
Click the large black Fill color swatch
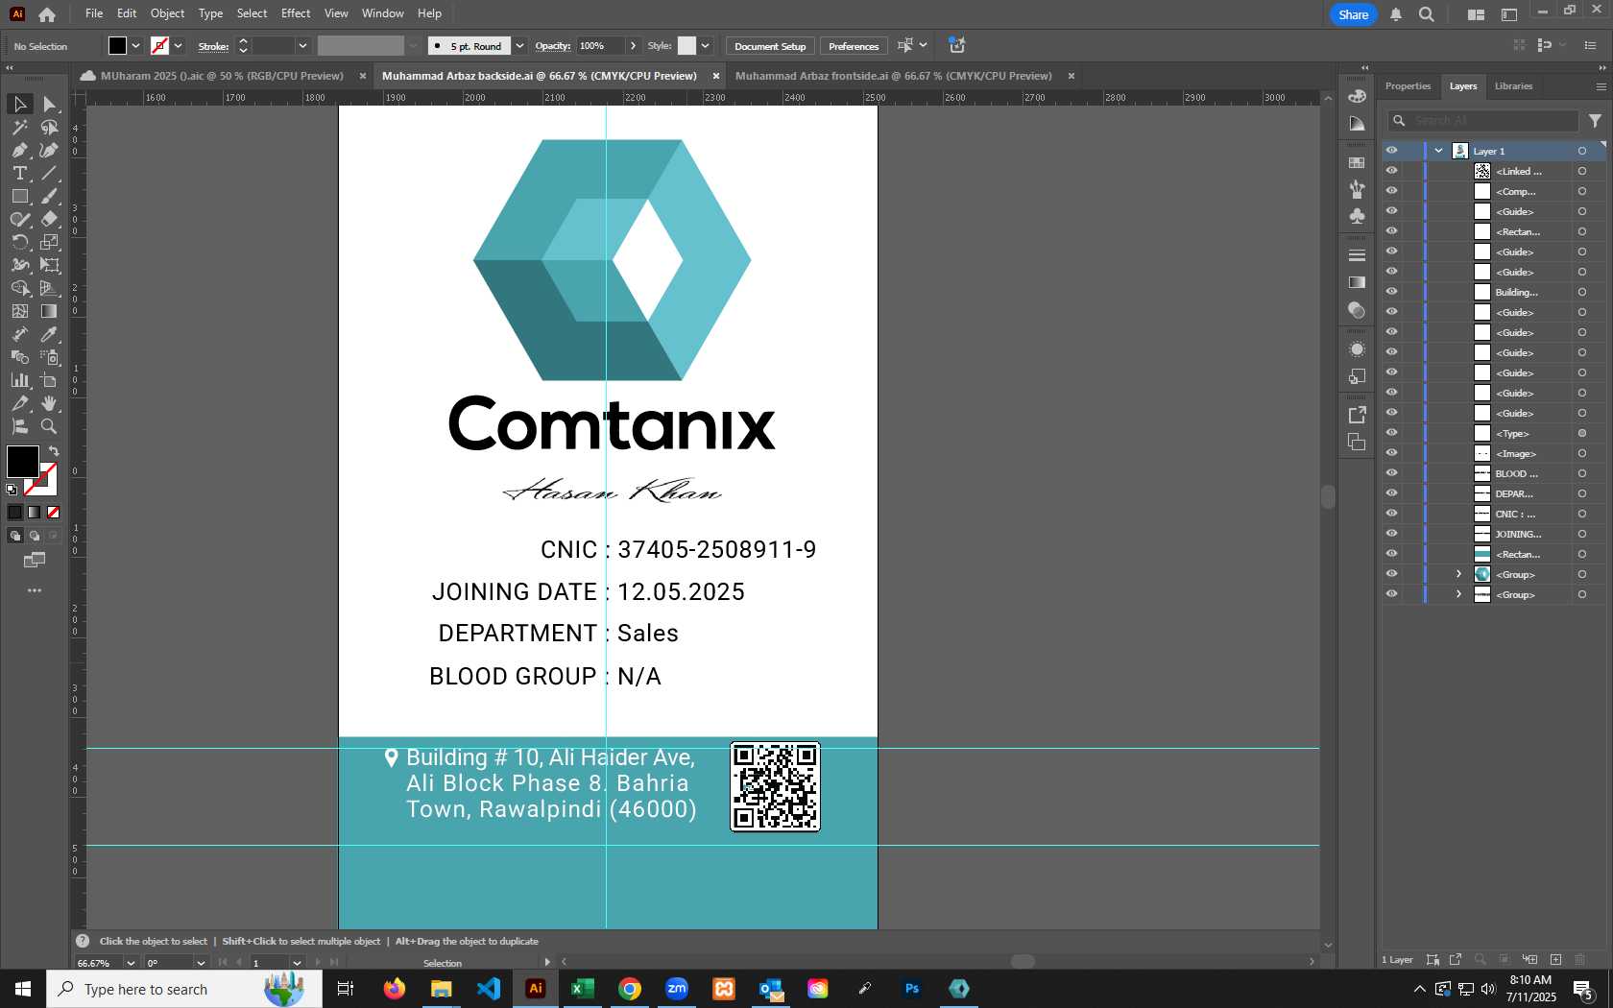tap(23, 462)
